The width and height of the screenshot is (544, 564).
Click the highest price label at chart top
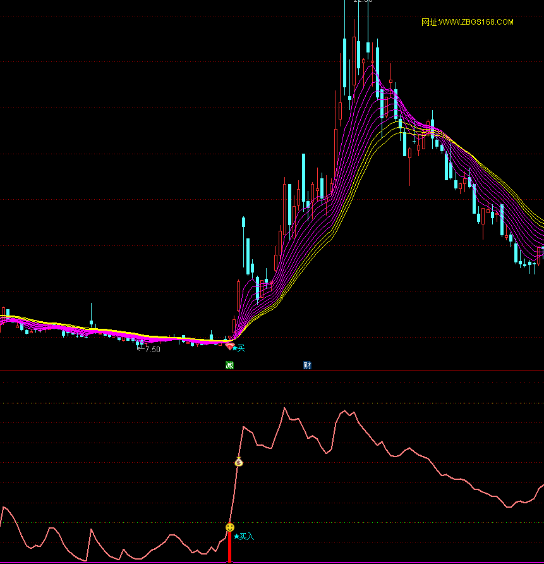coord(363,1)
